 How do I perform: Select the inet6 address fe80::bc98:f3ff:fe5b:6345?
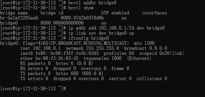click(67, 53)
